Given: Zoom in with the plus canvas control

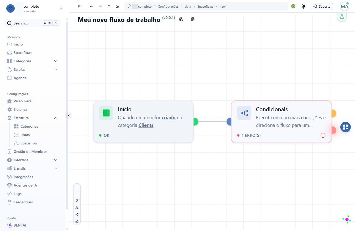Looking at the screenshot, I should point(77,187).
